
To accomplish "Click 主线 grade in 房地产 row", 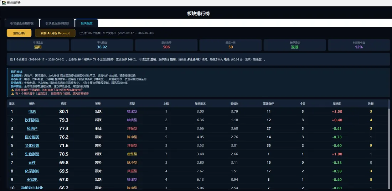I will coord(98,129).
